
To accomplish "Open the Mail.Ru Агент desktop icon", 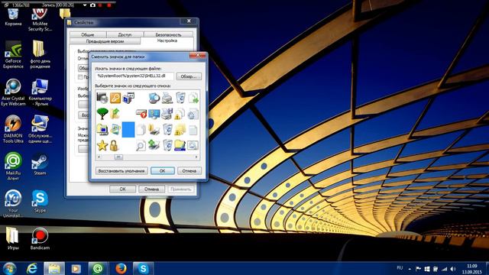I will [13, 167].
